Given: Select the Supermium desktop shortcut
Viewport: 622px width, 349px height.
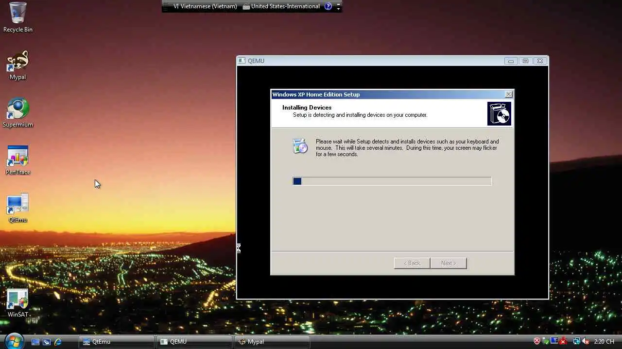Looking at the screenshot, I should (x=17, y=113).
